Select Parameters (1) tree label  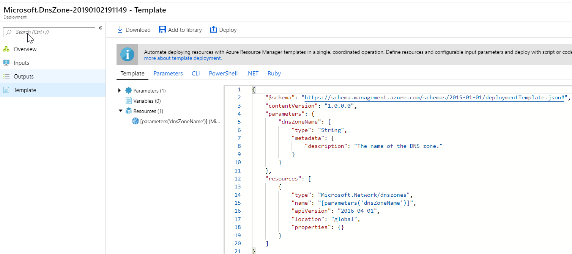tap(150, 91)
